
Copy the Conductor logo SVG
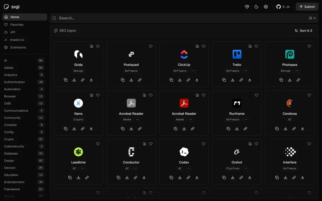118,177
